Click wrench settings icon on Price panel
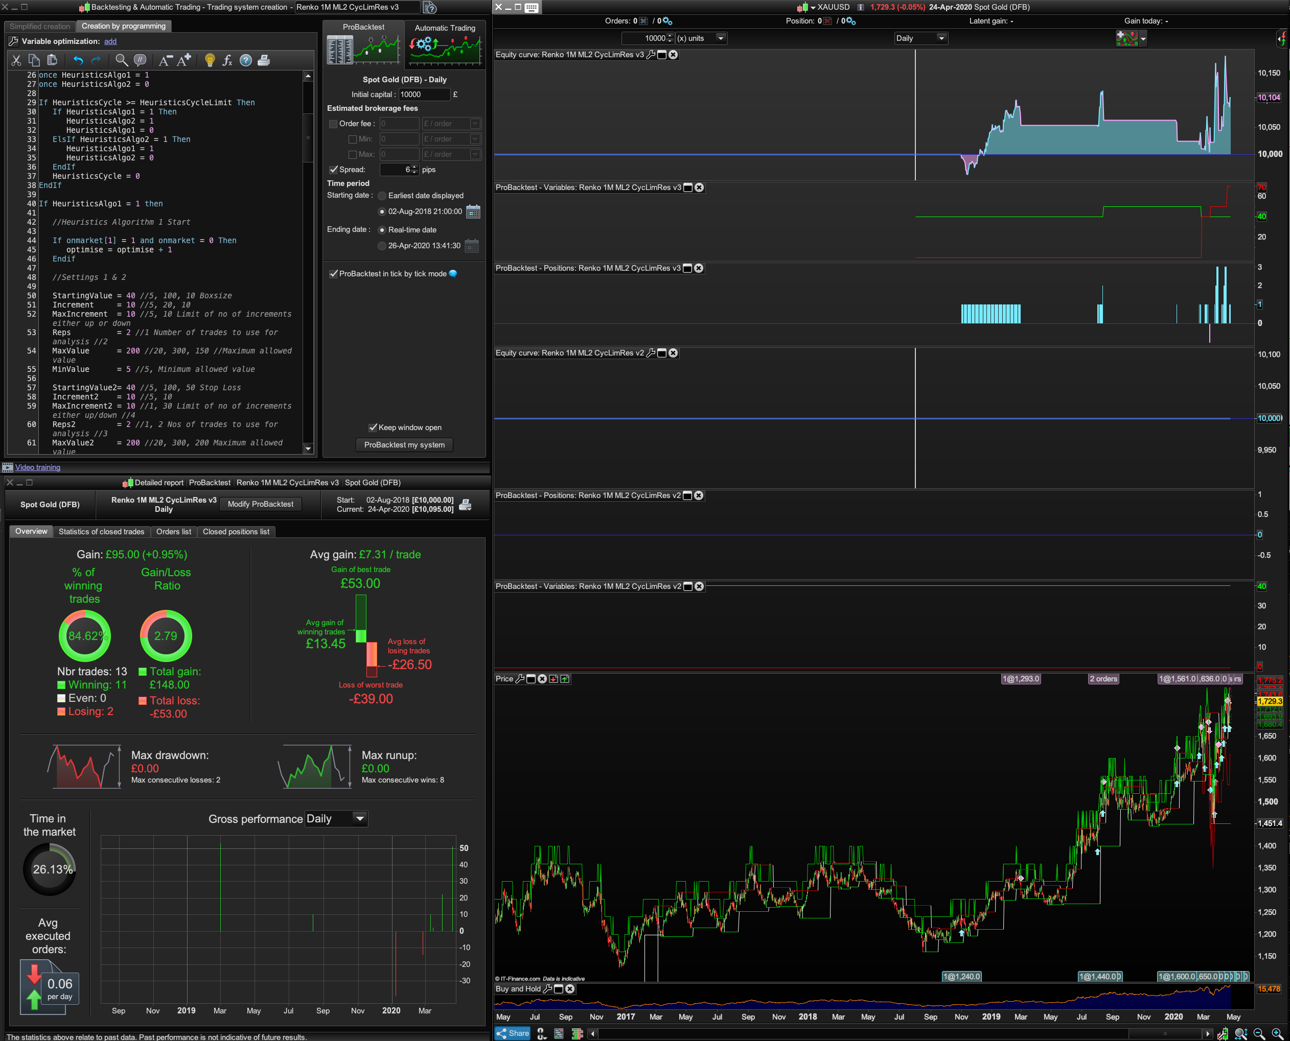The width and height of the screenshot is (1290, 1041). (520, 679)
